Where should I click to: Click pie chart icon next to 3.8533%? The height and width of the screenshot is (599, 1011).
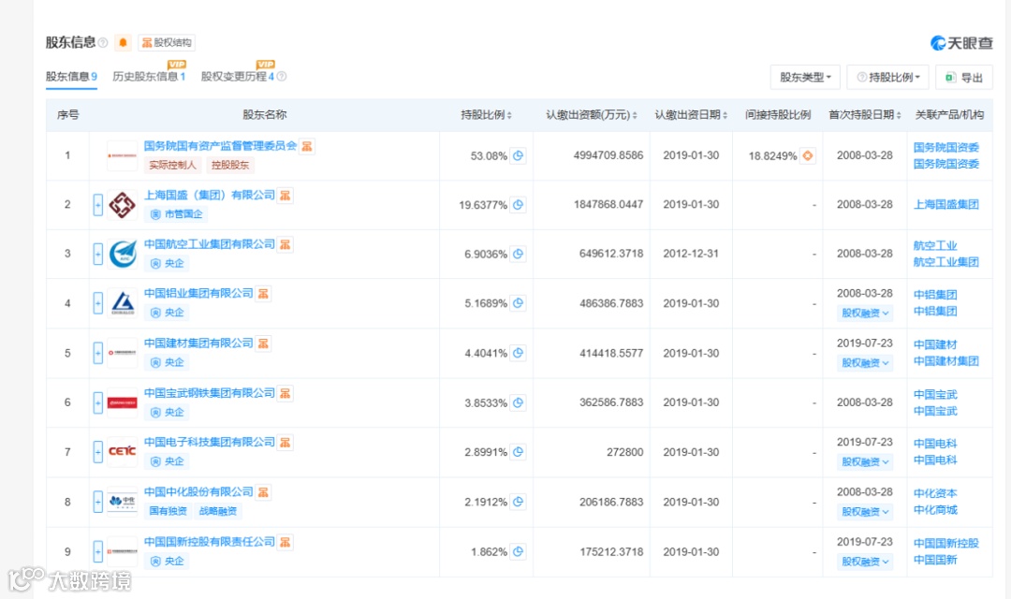(518, 403)
